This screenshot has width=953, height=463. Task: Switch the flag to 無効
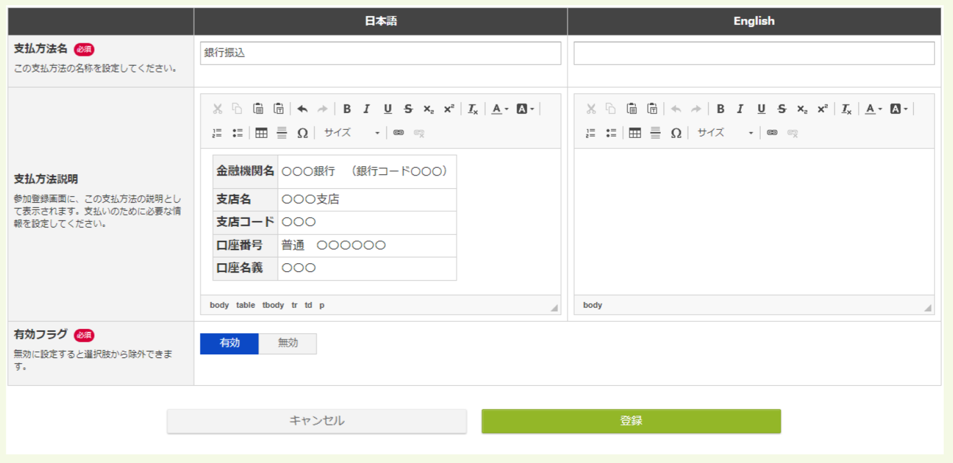coord(288,343)
